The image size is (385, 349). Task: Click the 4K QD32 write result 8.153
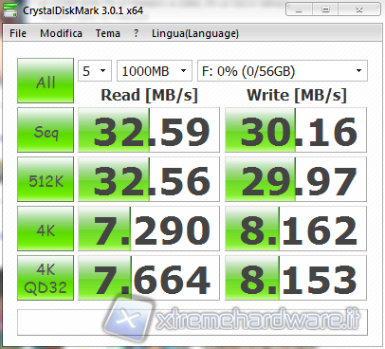296,278
